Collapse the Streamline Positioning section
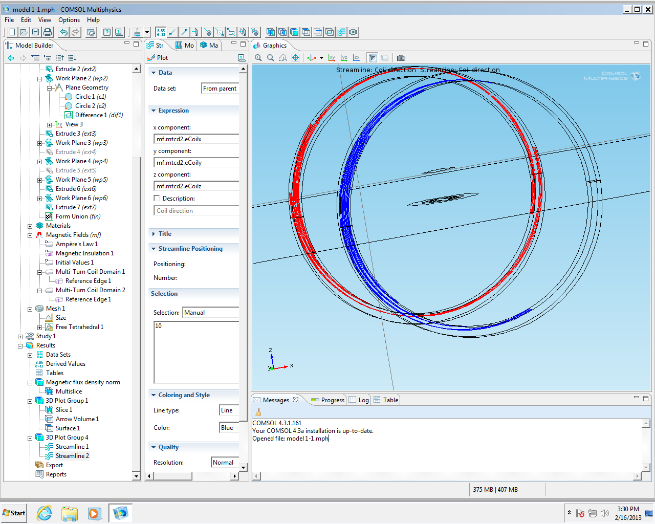Image resolution: width=655 pixels, height=524 pixels. 153,249
